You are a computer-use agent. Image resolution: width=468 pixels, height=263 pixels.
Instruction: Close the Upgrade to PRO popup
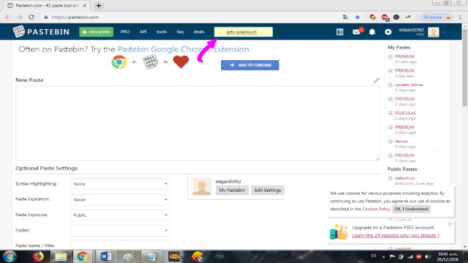[450, 224]
